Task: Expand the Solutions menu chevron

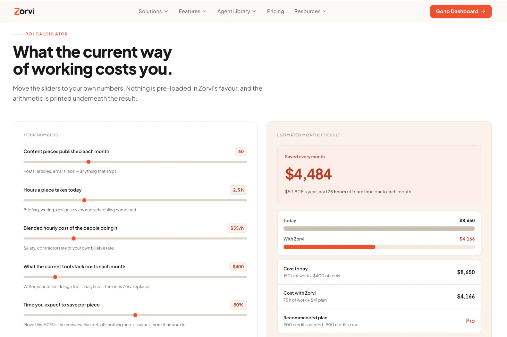Action: coord(166,11)
